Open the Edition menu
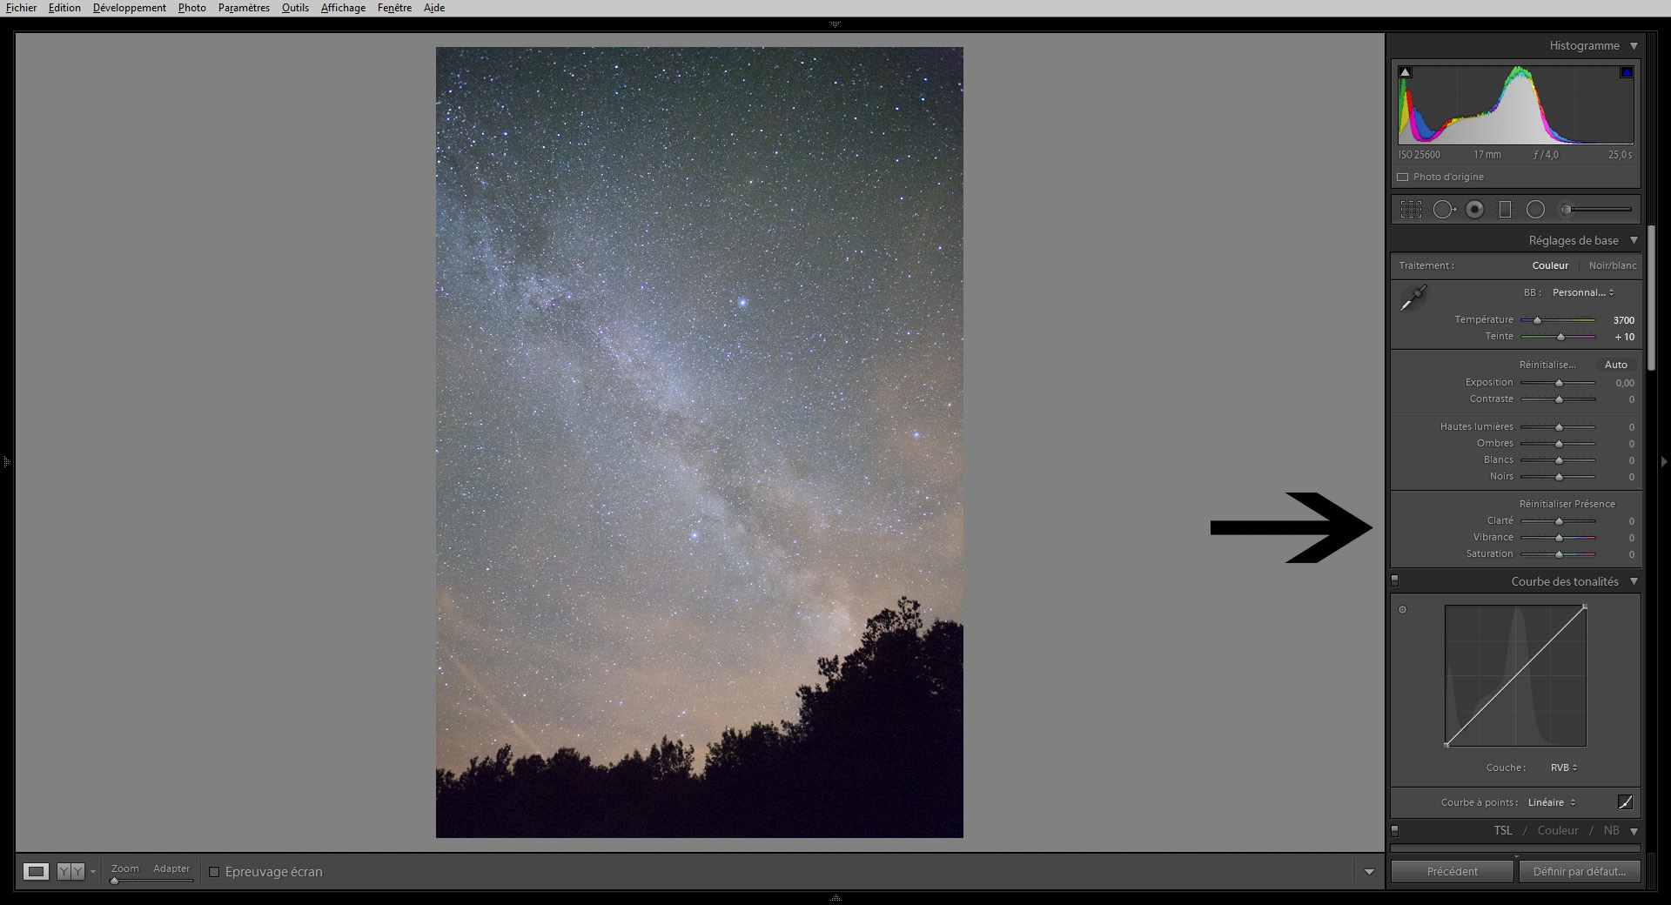 64,8
